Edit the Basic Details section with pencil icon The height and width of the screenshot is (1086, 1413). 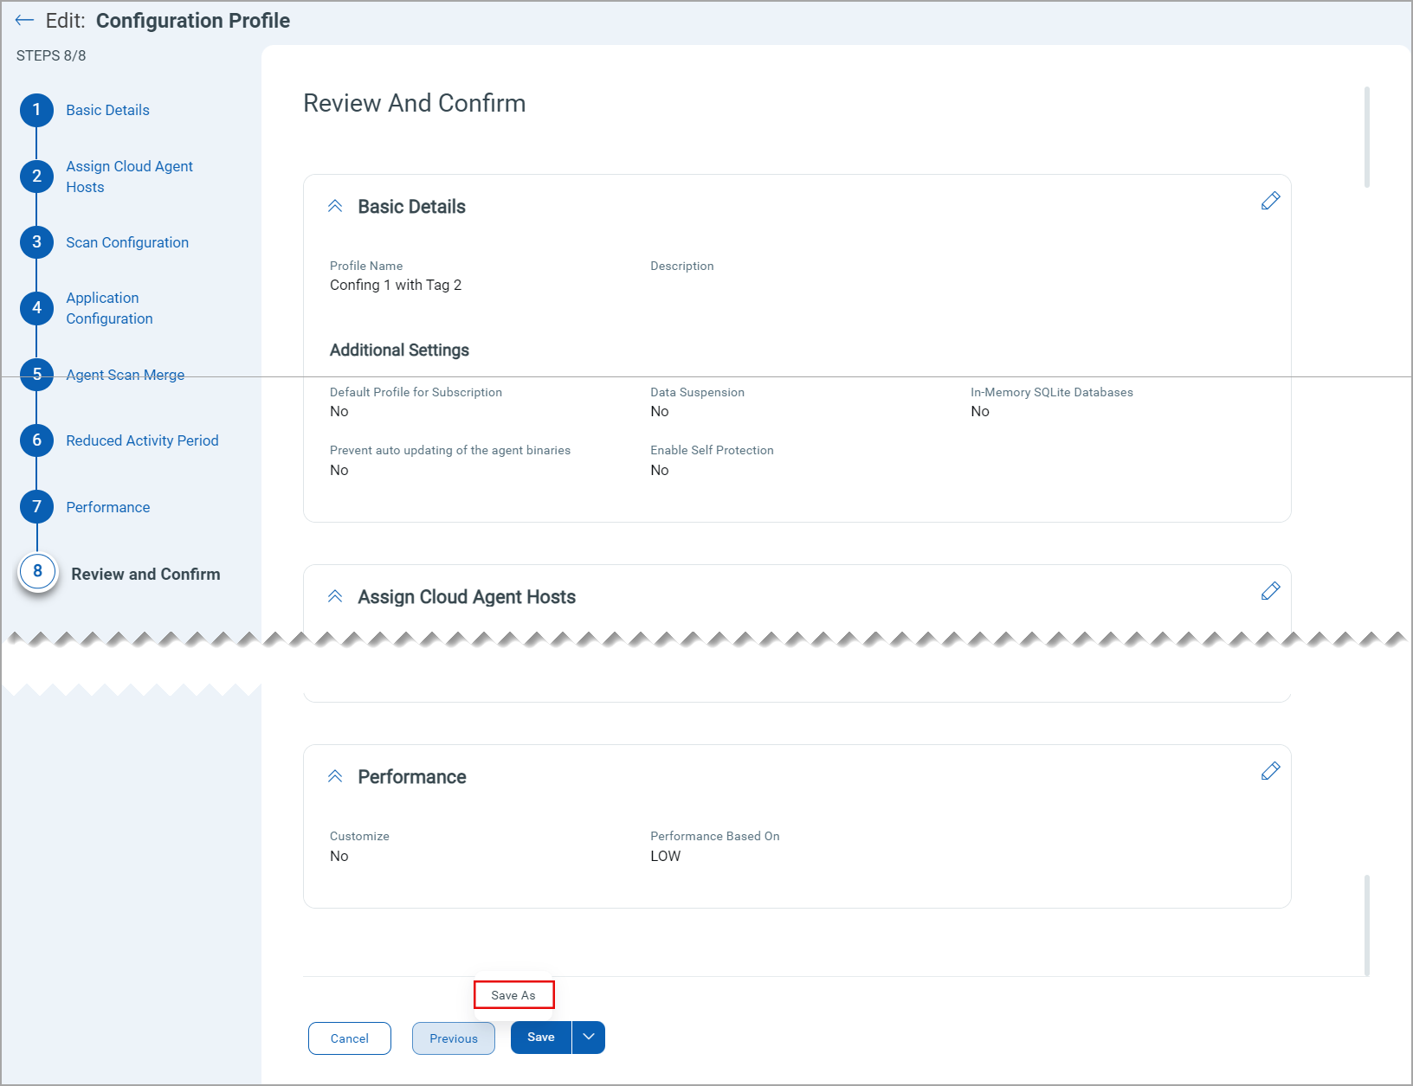click(1270, 201)
